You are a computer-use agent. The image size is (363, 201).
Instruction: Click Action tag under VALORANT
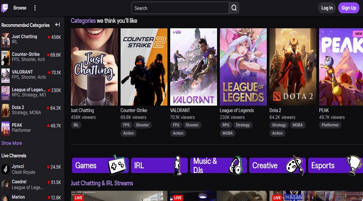click(178, 133)
